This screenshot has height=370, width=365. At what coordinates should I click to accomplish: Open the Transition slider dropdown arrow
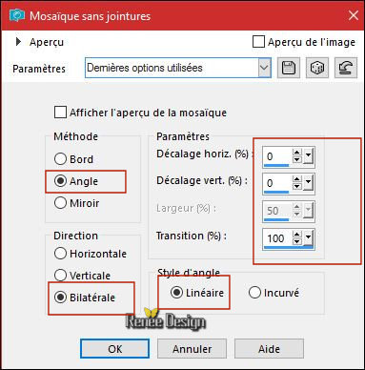click(x=308, y=238)
